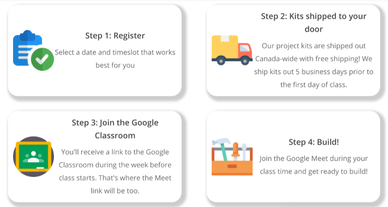Click the orange toolbox icon
This screenshot has height=207, width=388.
coord(232,157)
